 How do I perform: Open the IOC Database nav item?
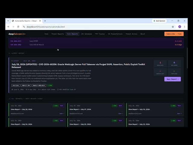coord(87,34)
